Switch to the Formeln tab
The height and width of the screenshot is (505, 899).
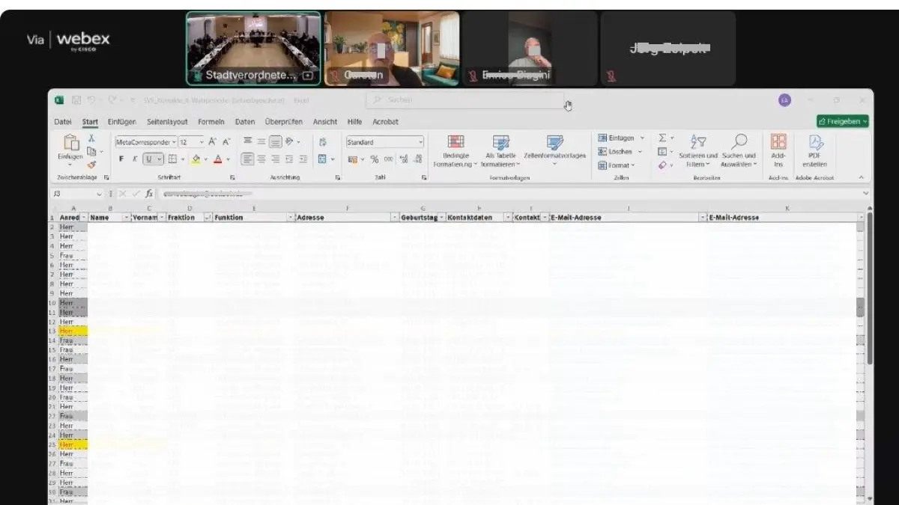coord(211,122)
